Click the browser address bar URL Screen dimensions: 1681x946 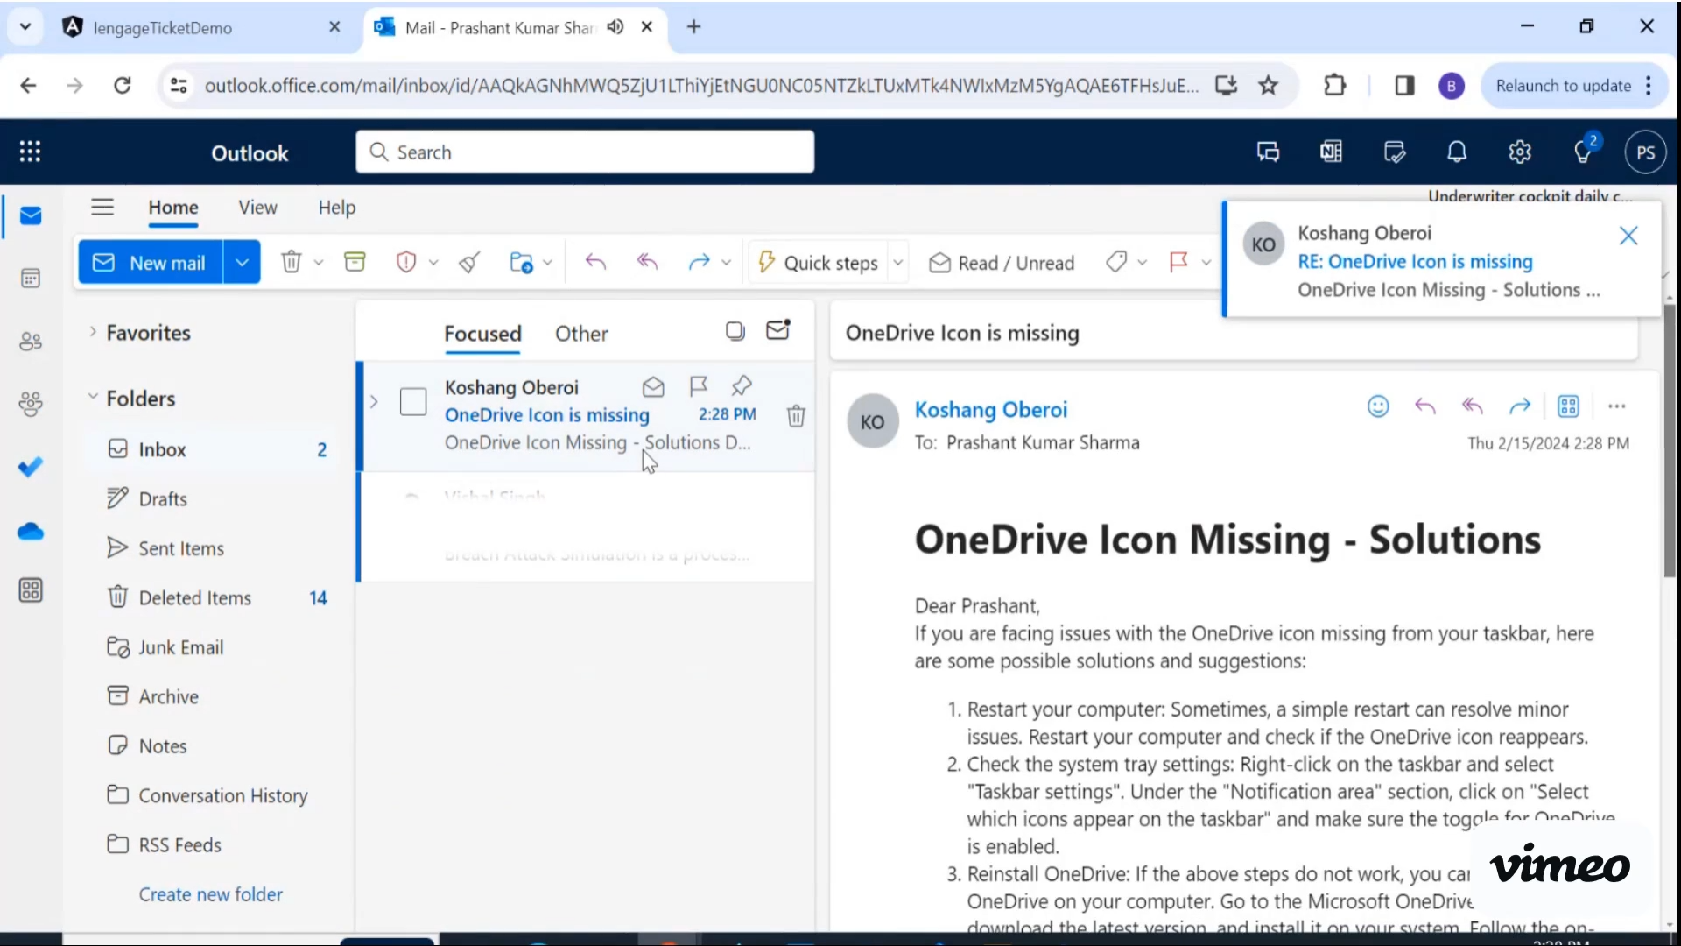pyautogui.click(x=701, y=86)
